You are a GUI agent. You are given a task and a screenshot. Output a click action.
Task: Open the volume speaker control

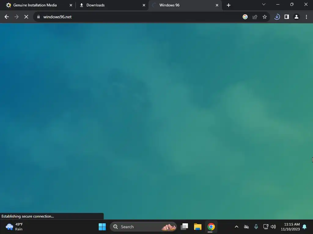point(273,227)
